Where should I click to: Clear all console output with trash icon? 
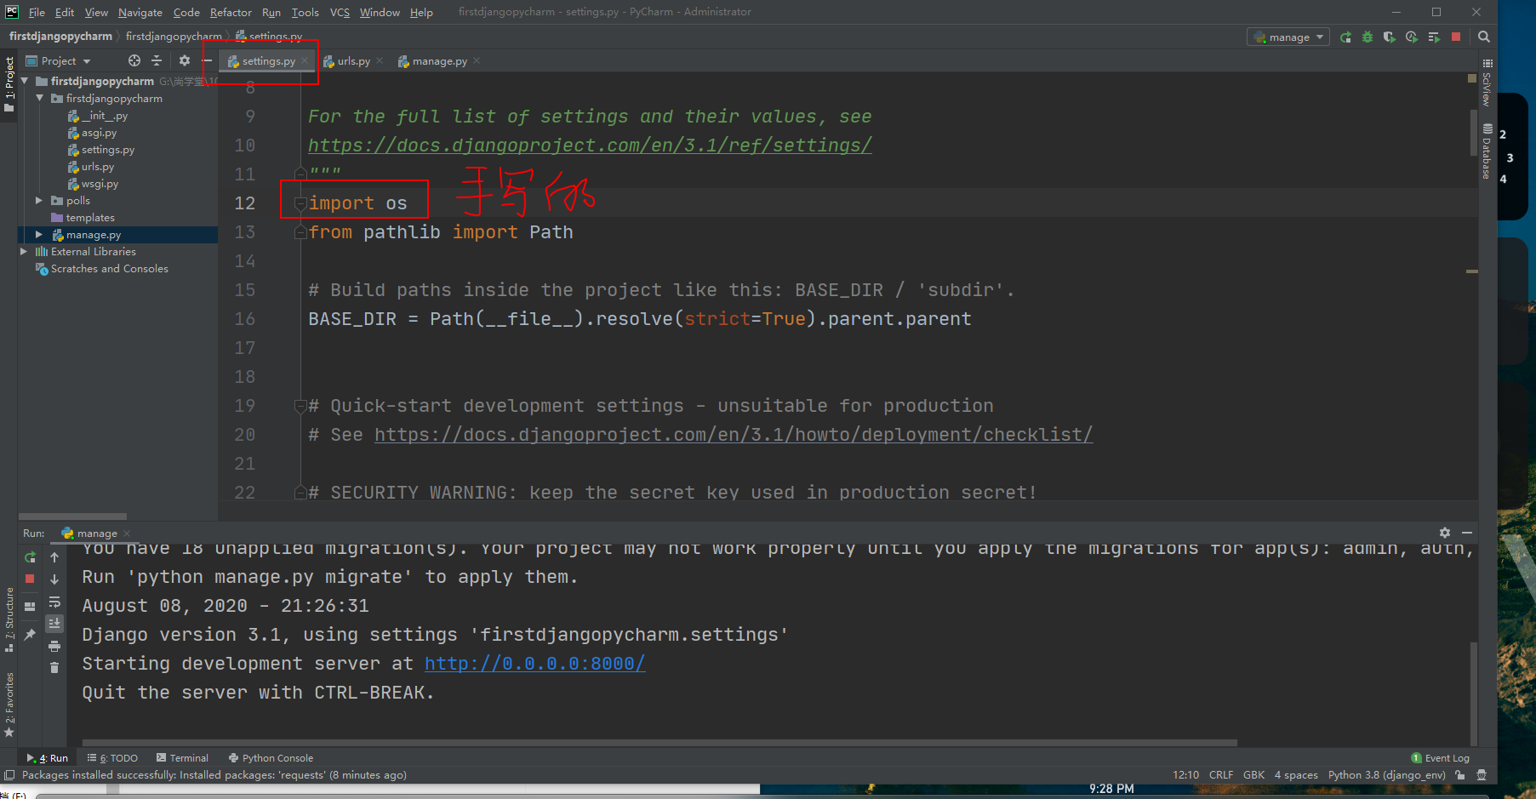pos(54,668)
